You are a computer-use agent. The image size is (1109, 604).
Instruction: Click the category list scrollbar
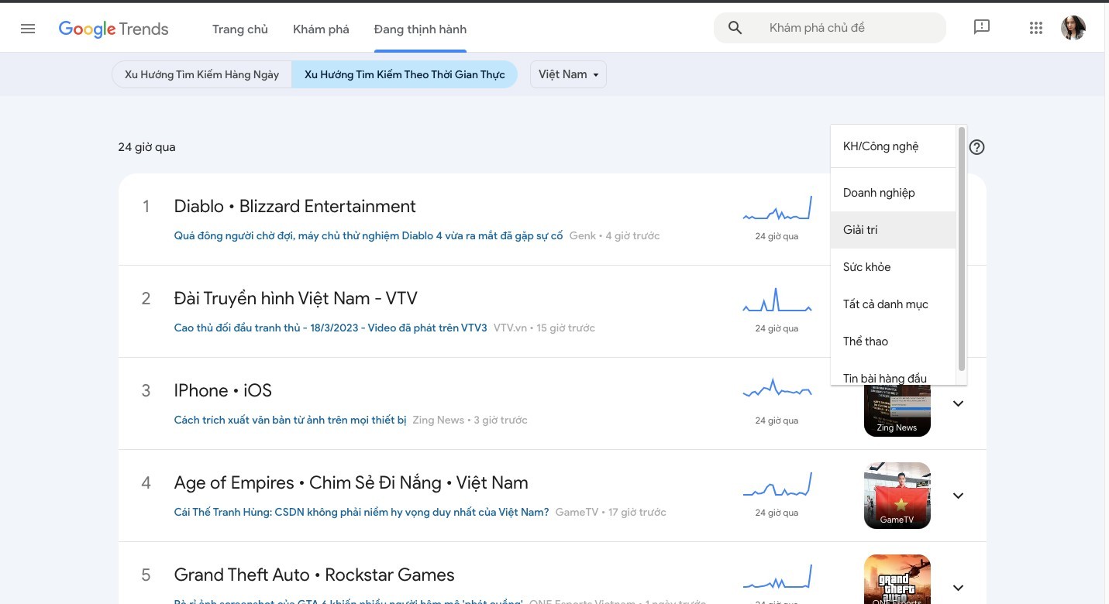pos(962,249)
